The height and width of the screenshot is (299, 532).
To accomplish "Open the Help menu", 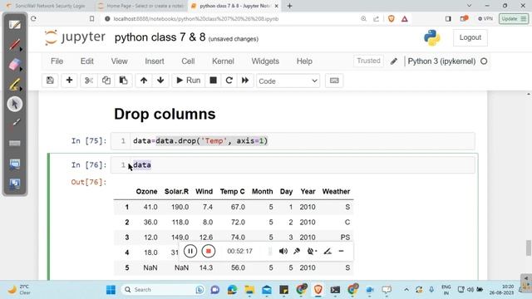I will click(304, 61).
